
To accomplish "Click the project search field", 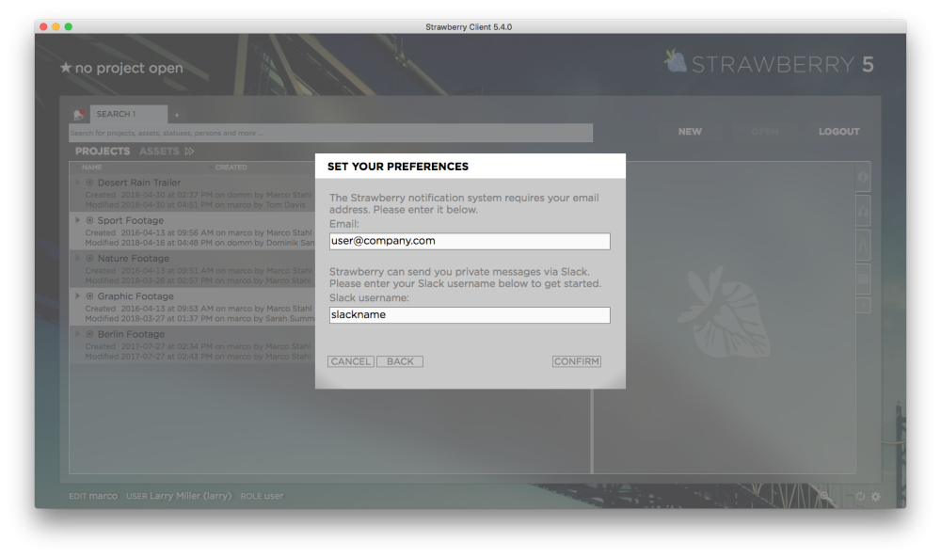I will (x=330, y=134).
